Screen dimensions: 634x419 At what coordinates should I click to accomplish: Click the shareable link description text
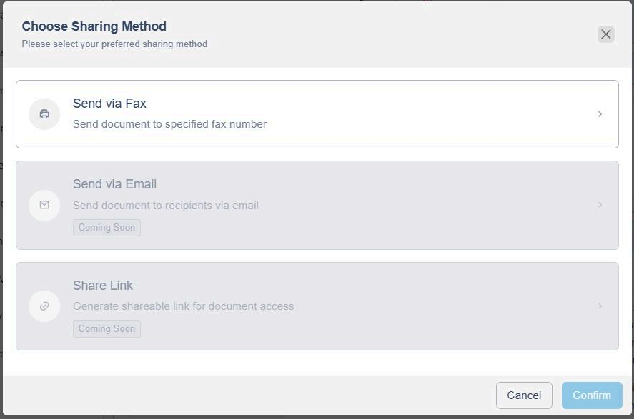pyautogui.click(x=183, y=306)
